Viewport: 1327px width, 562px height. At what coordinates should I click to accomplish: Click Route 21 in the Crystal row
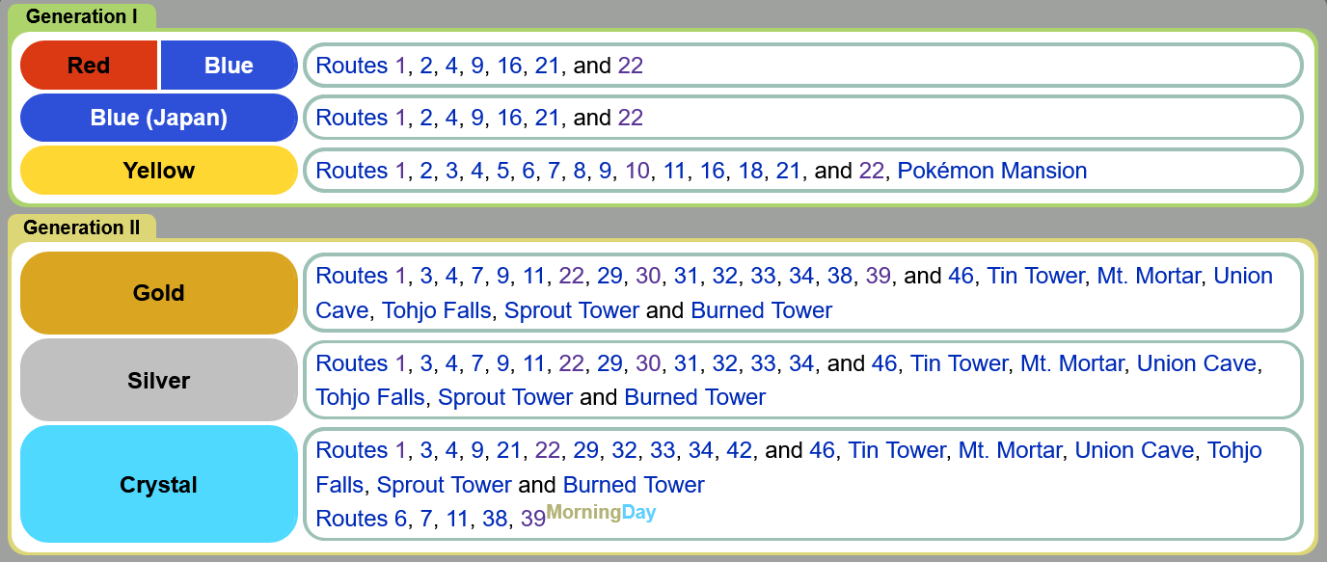509,450
